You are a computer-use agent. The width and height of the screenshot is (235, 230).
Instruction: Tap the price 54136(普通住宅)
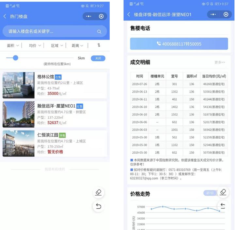(x=214, y=107)
